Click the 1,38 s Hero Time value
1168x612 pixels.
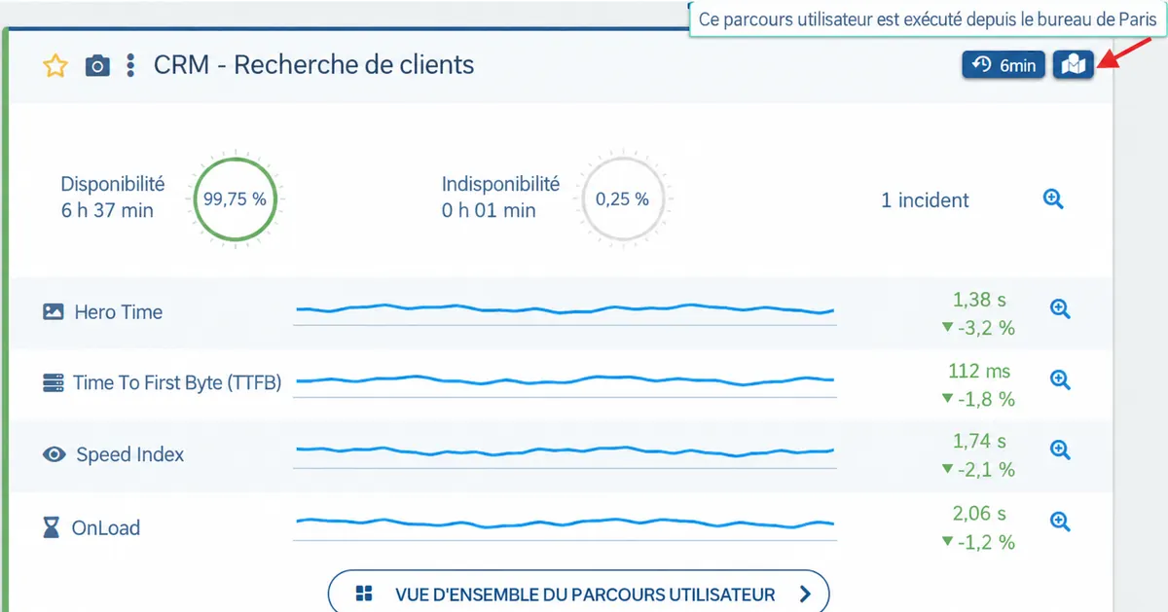[979, 300]
